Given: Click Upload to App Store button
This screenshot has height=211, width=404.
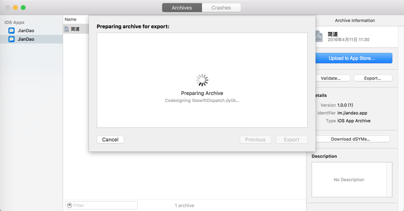Looking at the screenshot, I should tap(354, 58).
